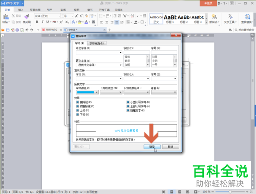Toggle the Small caps checkbox (小型大写字母)
Image resolution: width=256 pixels, height=194 pixels.
[x=128, y=102]
